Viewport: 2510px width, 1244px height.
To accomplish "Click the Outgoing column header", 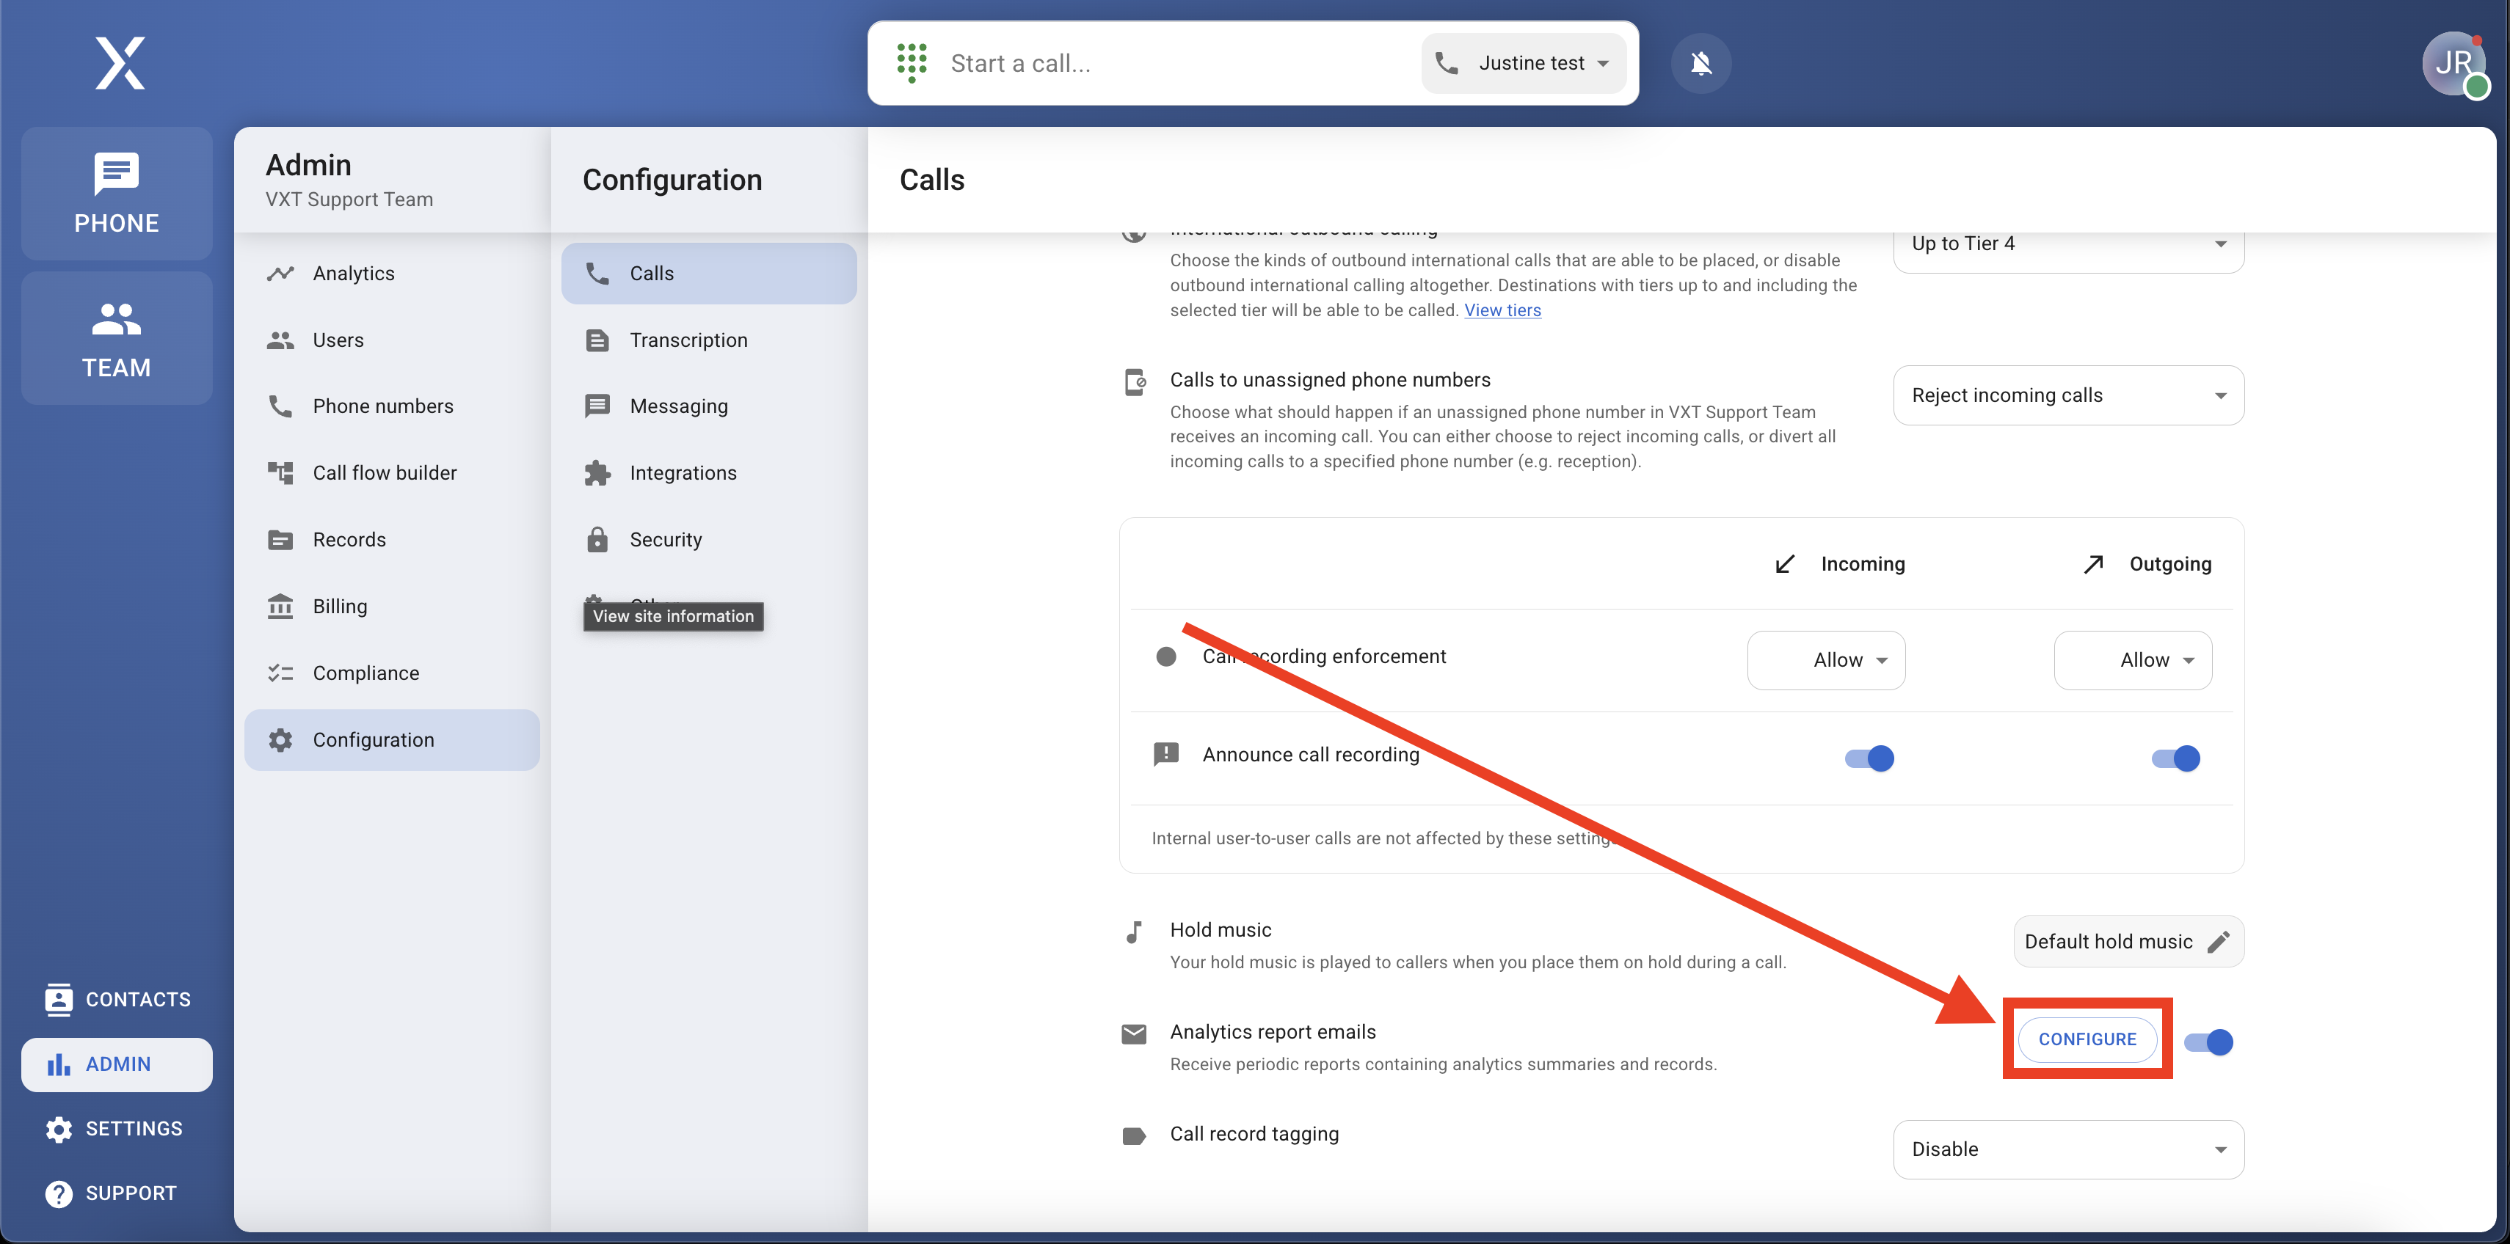I will pos(2147,564).
